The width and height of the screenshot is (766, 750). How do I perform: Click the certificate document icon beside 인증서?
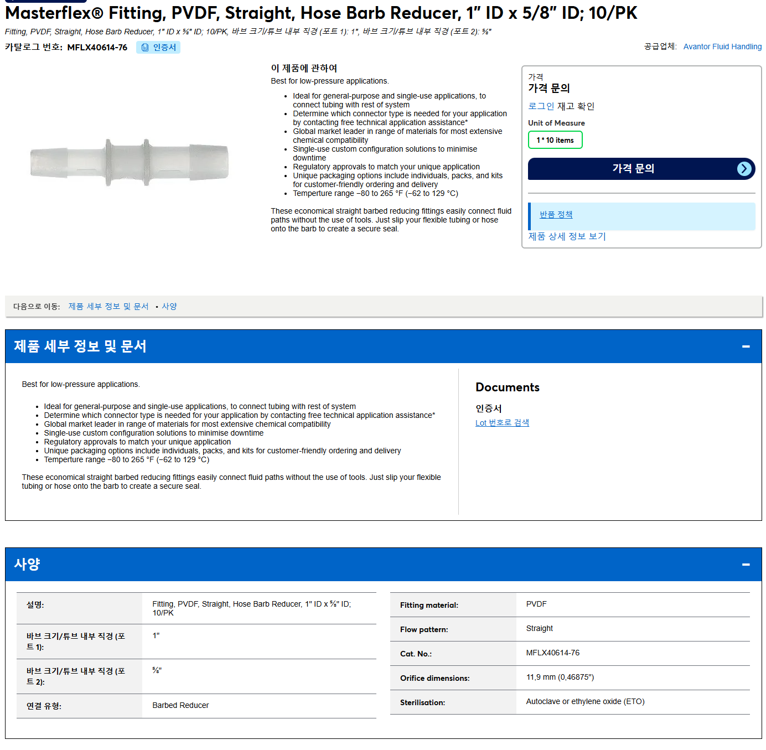coord(145,48)
